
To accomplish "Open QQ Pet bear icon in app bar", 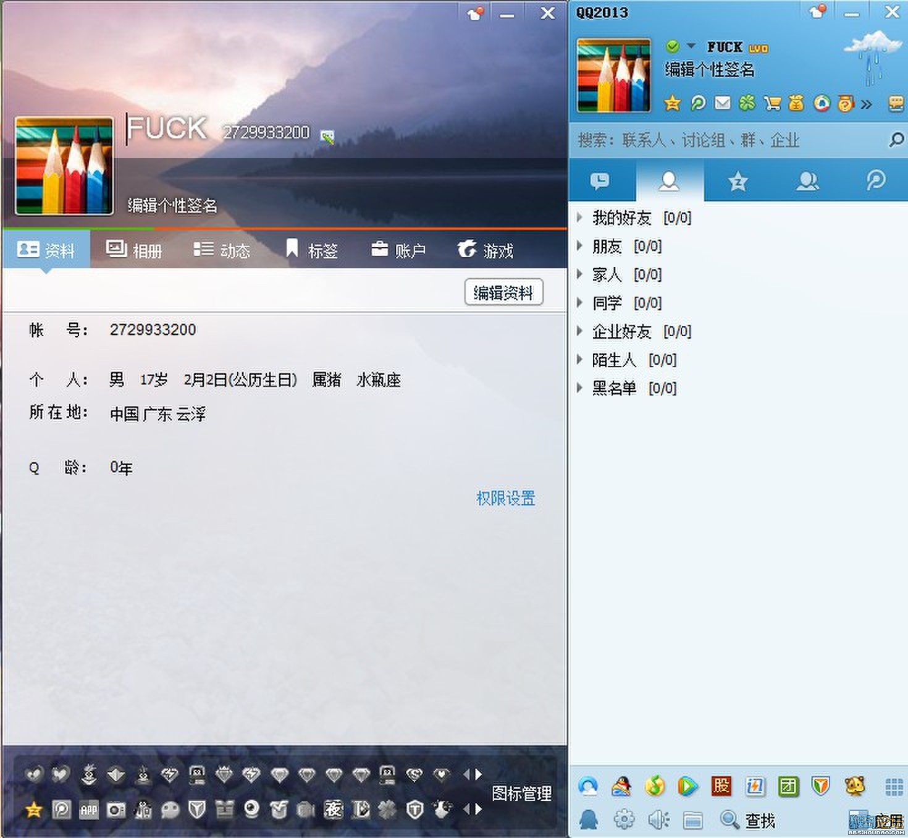I will (x=855, y=786).
